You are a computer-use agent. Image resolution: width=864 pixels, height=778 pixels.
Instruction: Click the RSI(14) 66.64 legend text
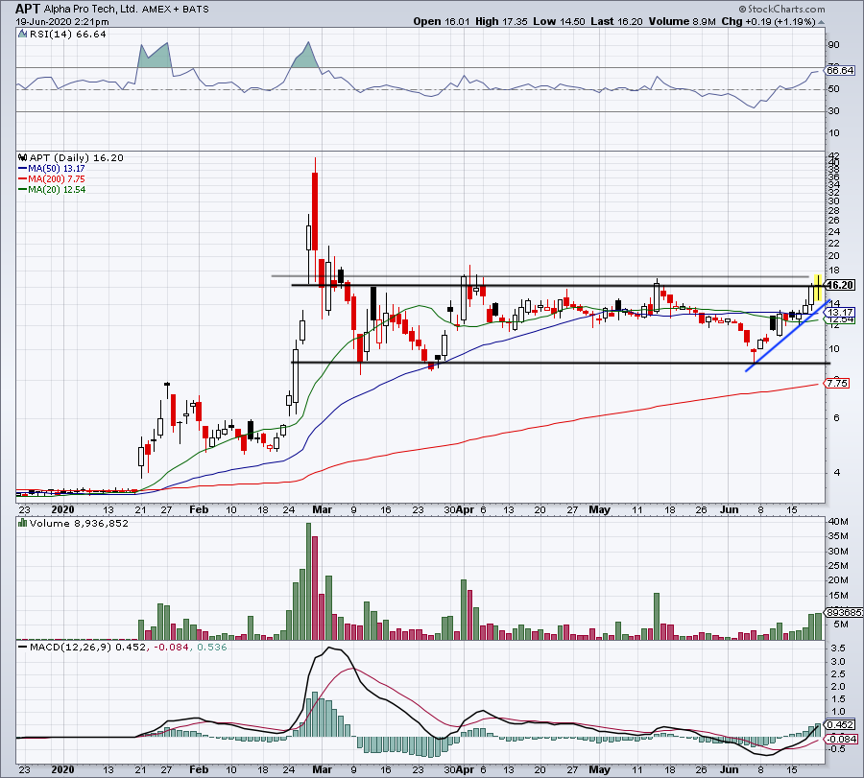click(x=68, y=35)
